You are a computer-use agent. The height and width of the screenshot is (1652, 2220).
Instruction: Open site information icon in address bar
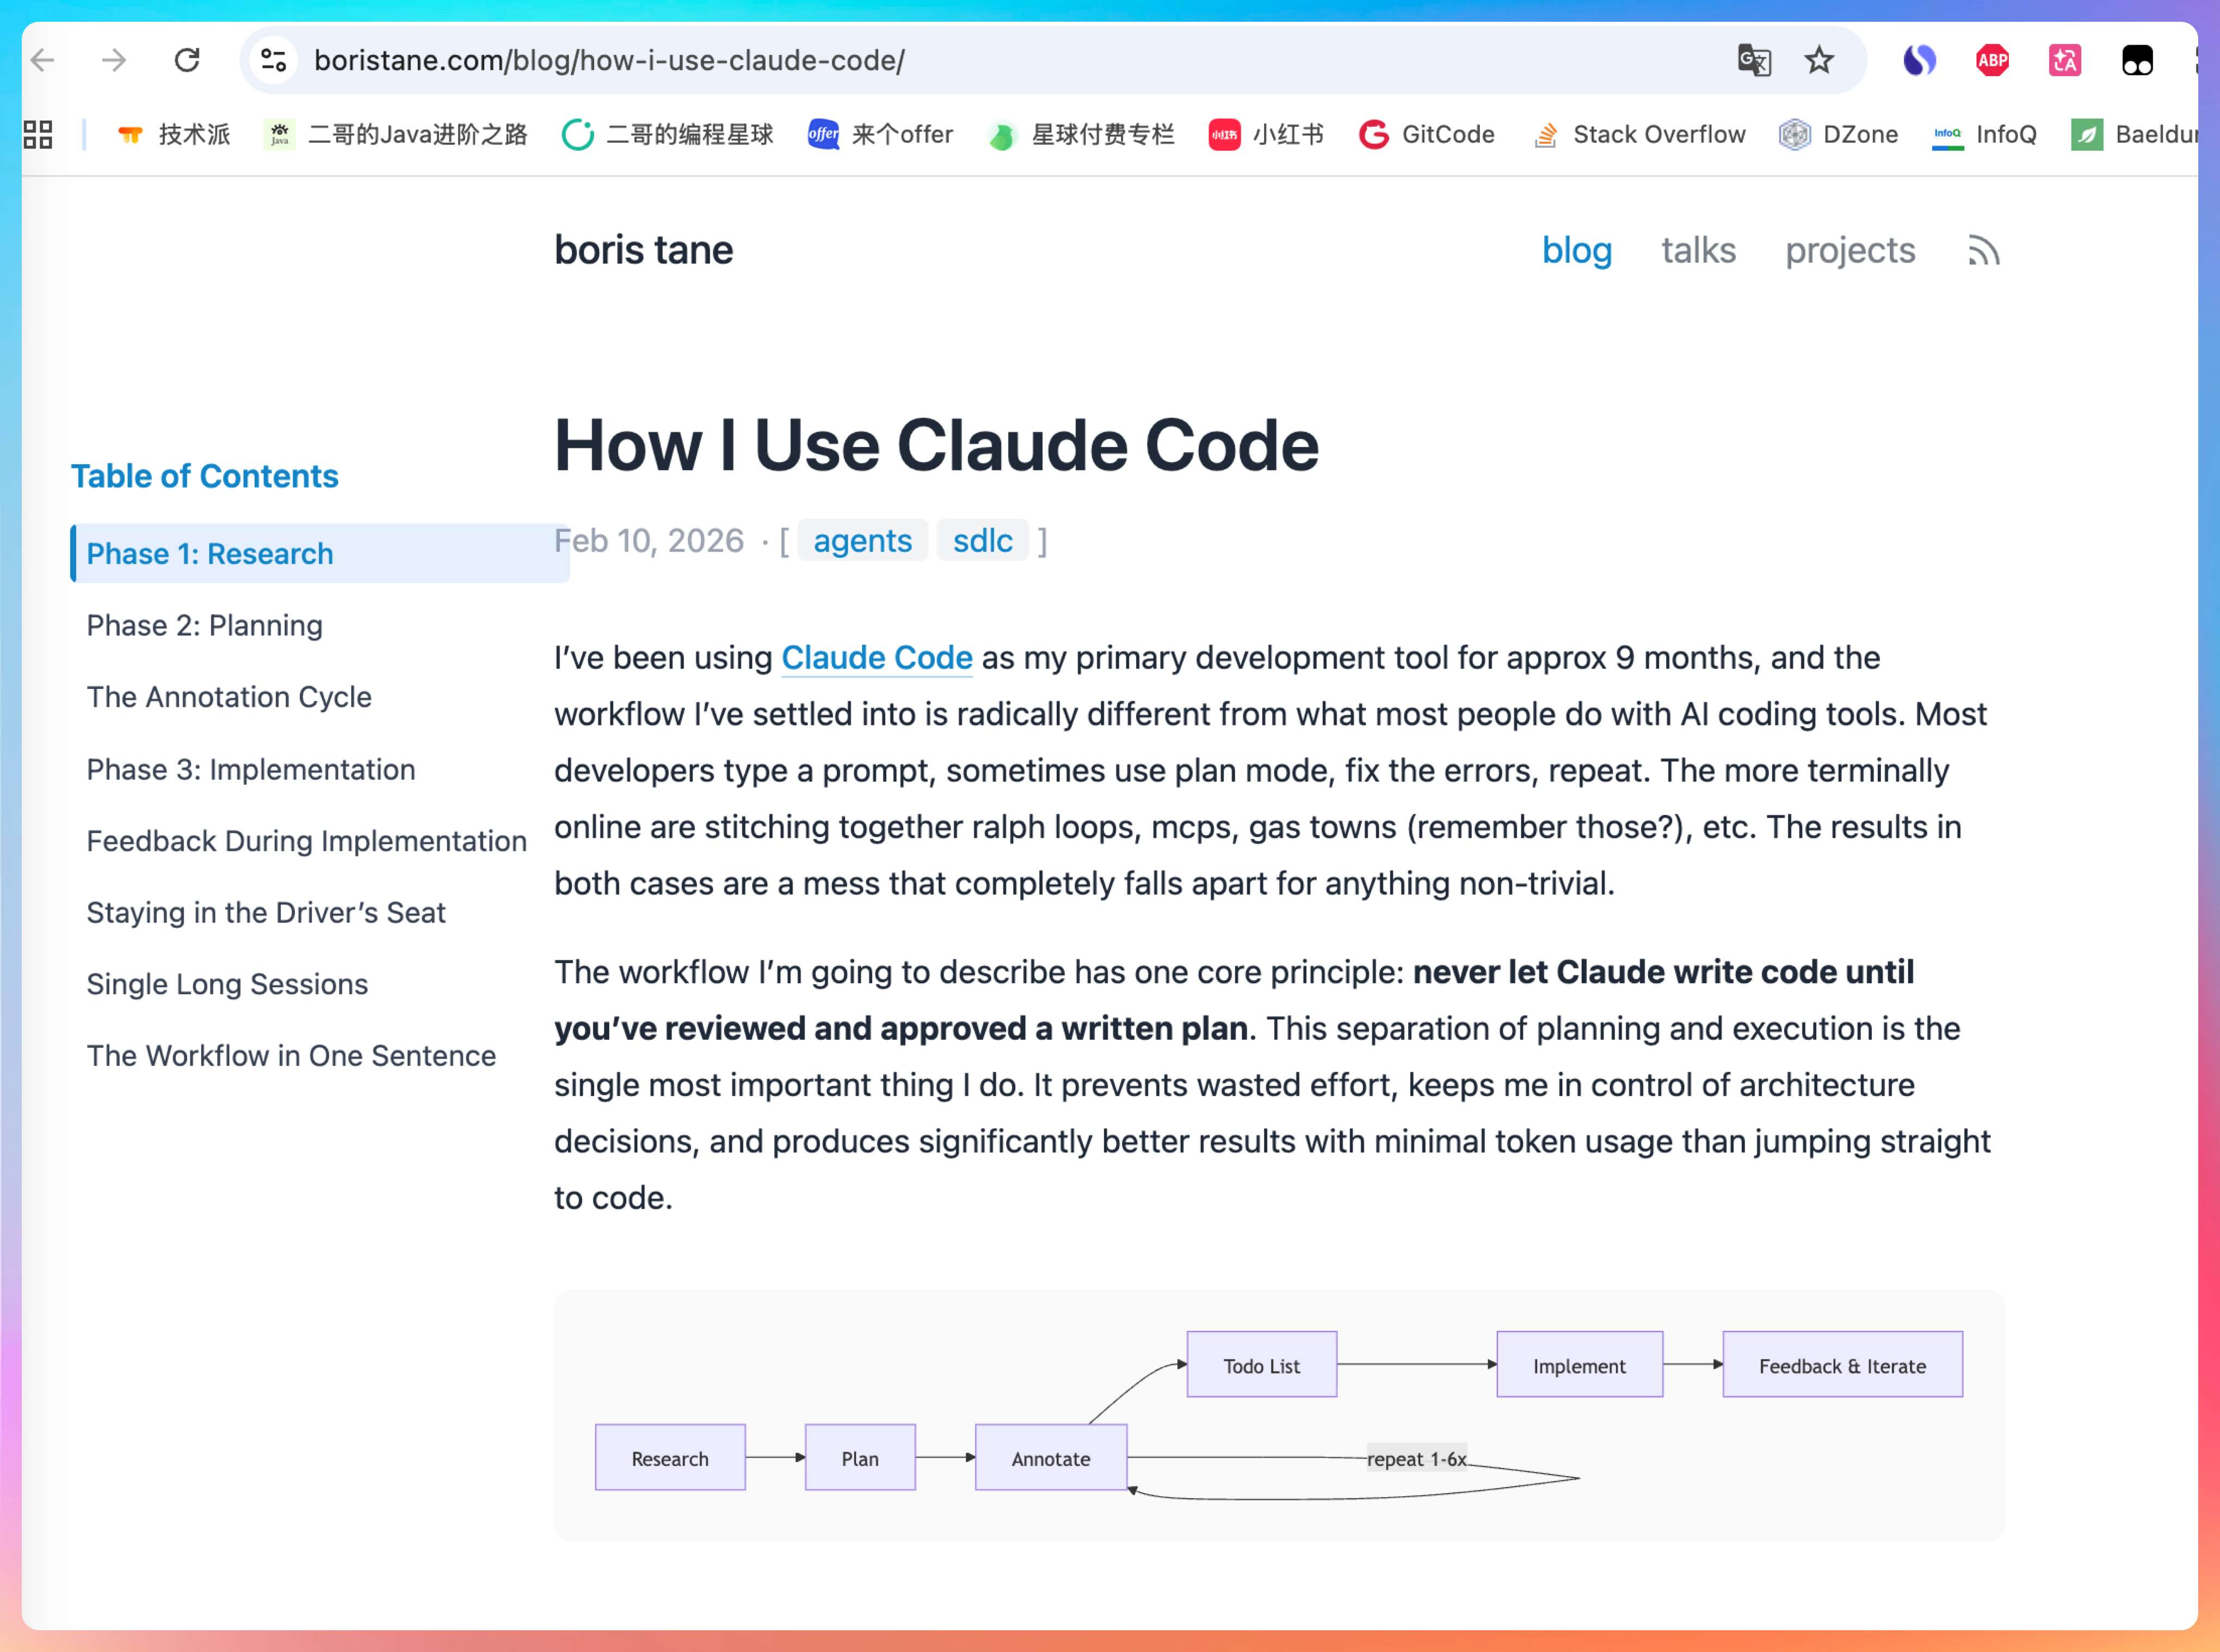tap(274, 60)
